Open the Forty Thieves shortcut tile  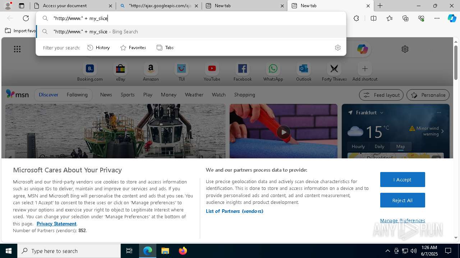point(334,72)
